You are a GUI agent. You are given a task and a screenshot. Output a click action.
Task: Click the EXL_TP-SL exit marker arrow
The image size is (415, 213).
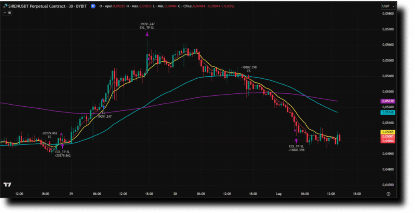point(147,35)
